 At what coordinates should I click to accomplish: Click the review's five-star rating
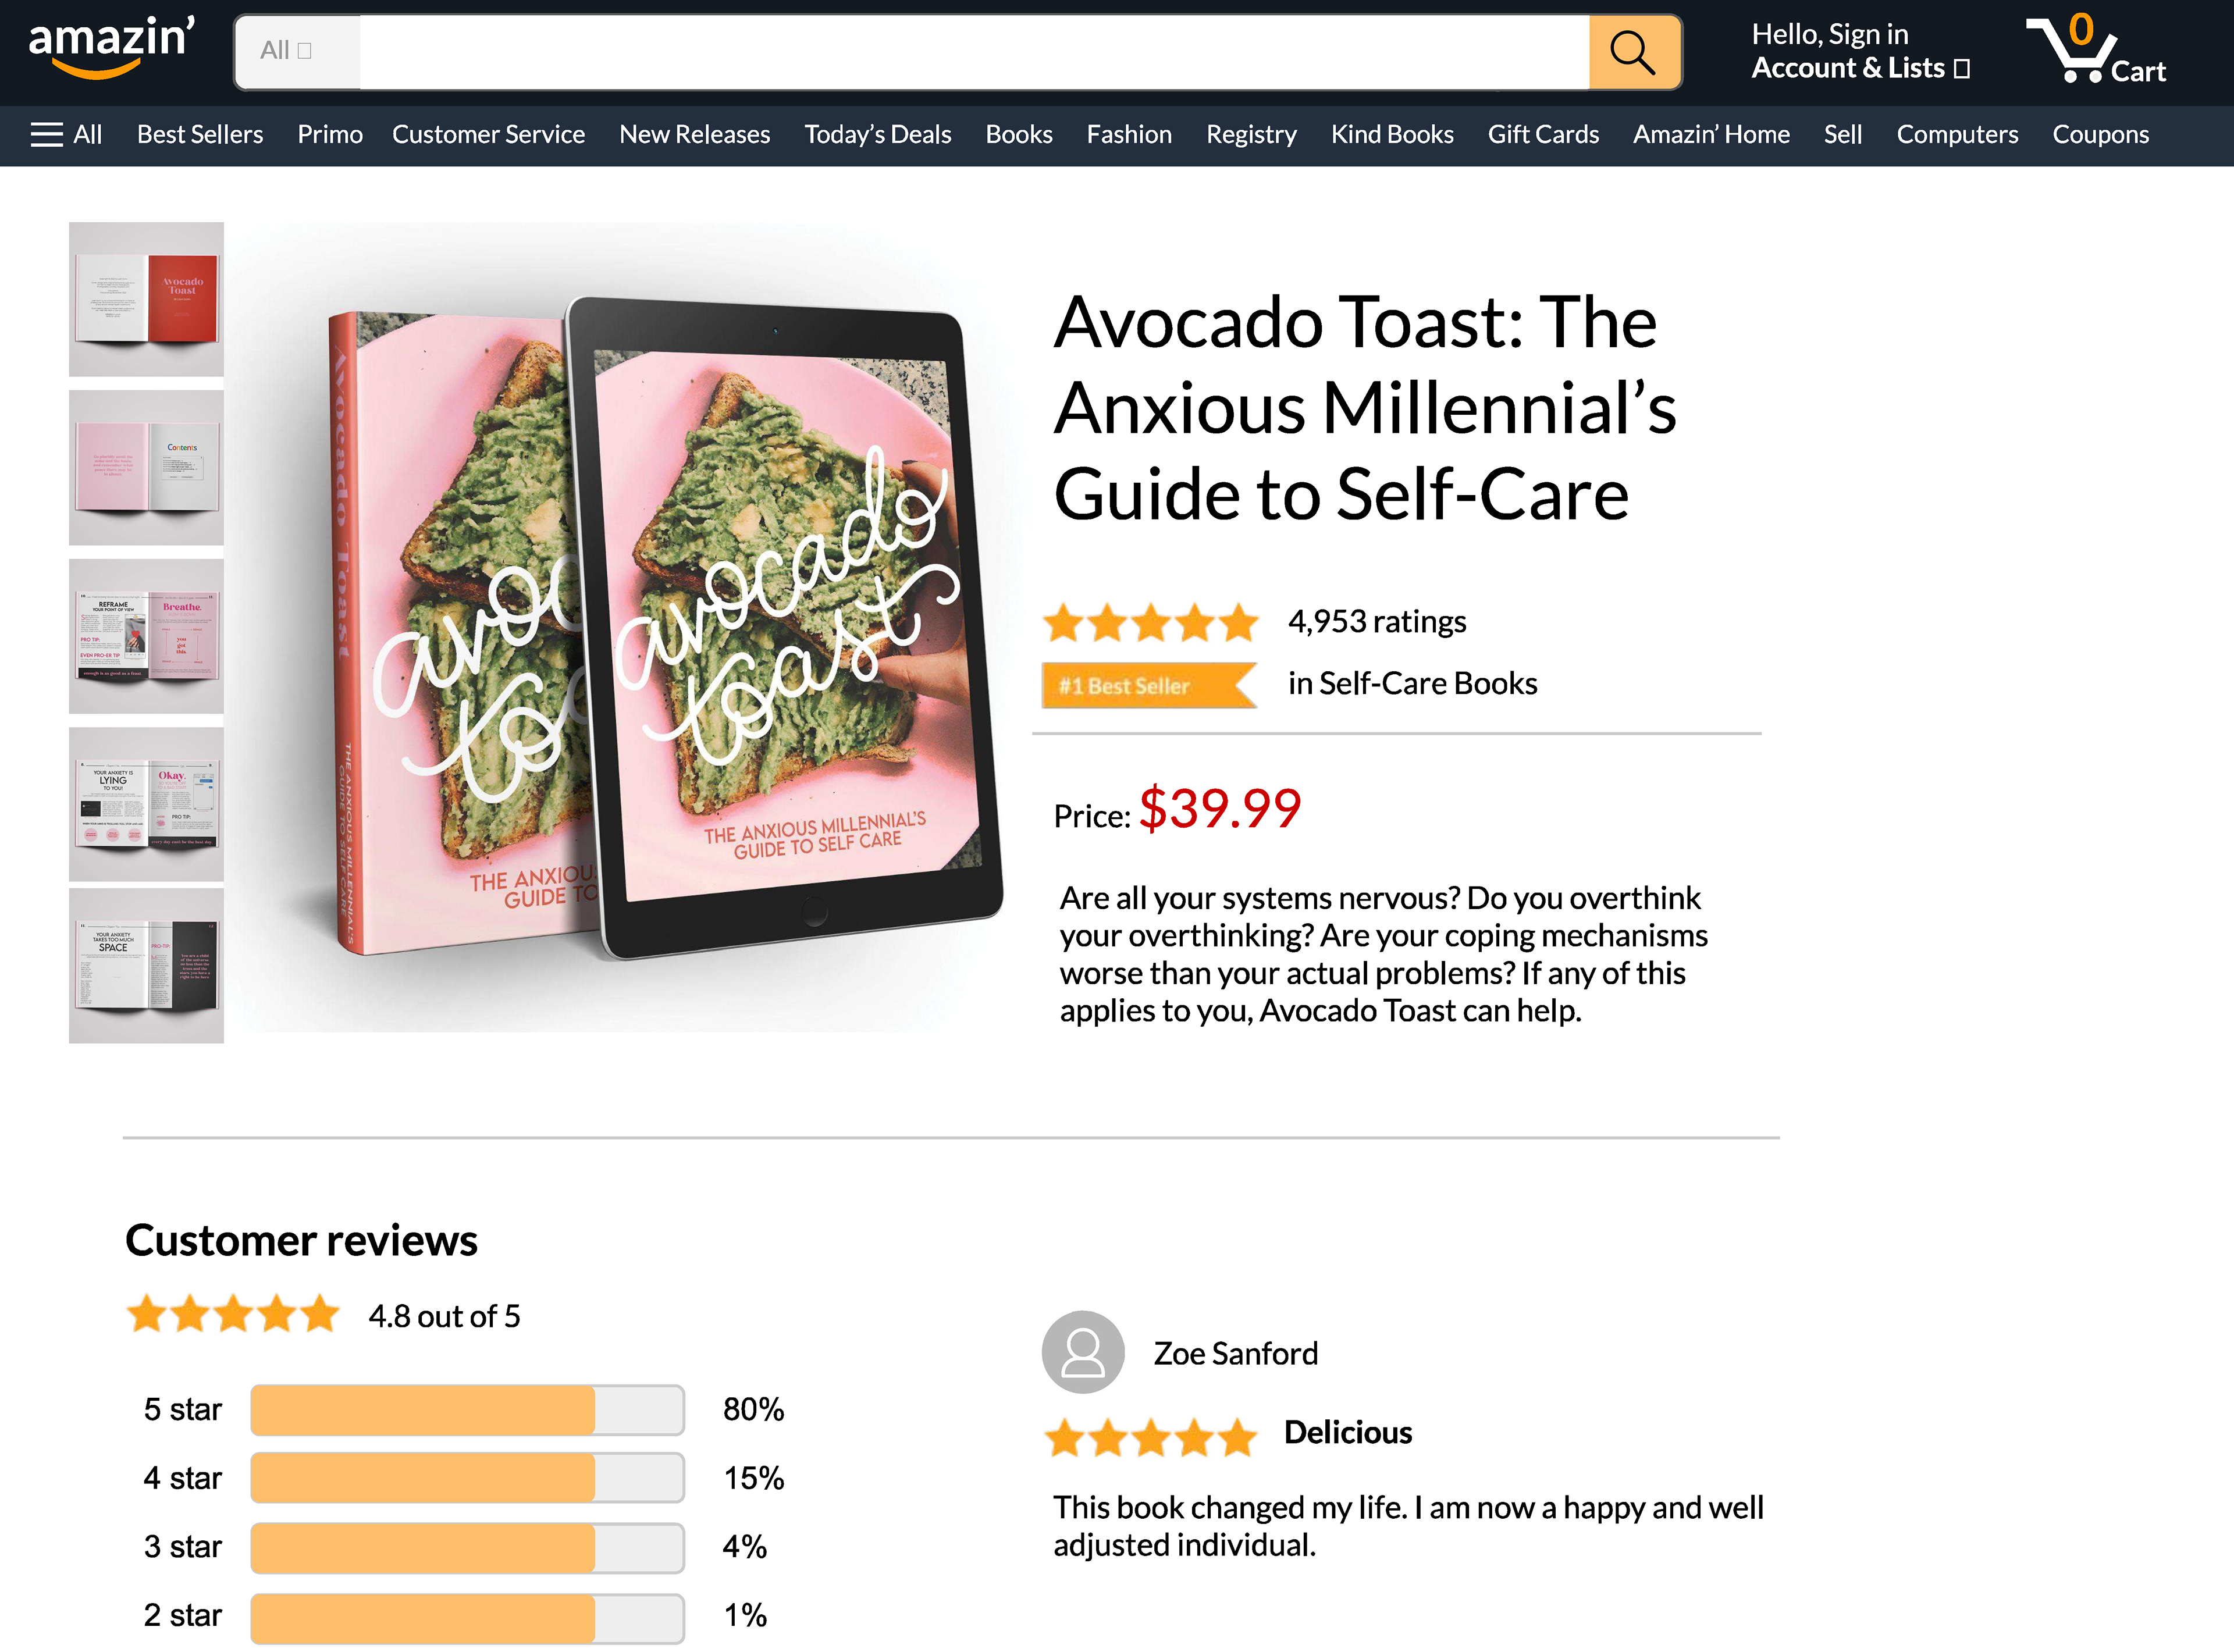[x=1150, y=1437]
